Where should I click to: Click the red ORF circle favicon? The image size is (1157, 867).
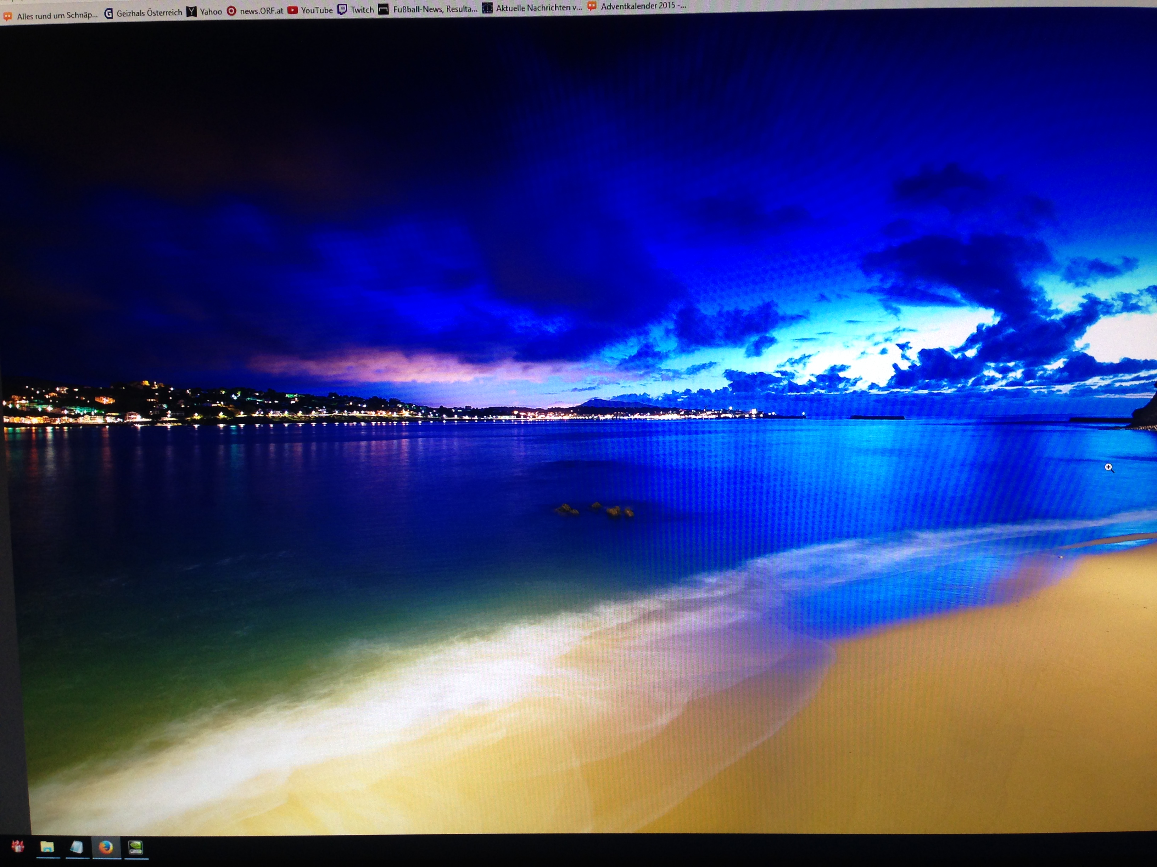(x=231, y=11)
